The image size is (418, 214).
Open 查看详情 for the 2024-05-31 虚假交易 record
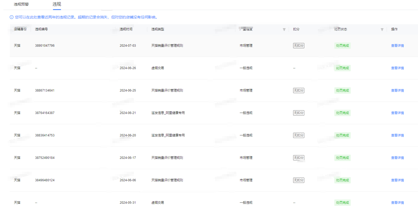(397, 203)
